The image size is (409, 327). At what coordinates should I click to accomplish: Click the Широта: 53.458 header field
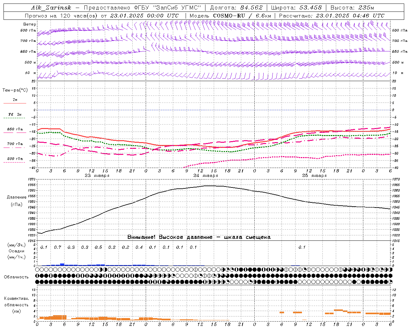pyautogui.click(x=296, y=8)
